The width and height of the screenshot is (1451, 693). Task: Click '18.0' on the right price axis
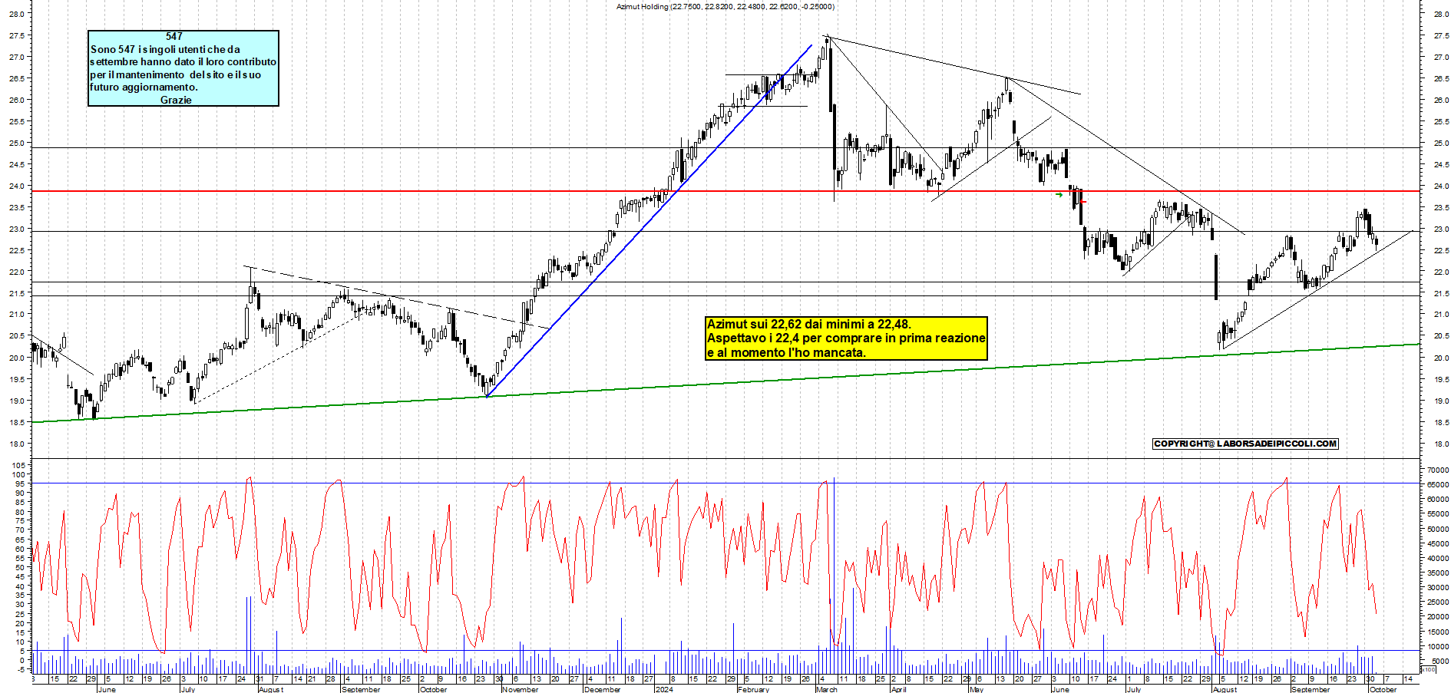1440,444
